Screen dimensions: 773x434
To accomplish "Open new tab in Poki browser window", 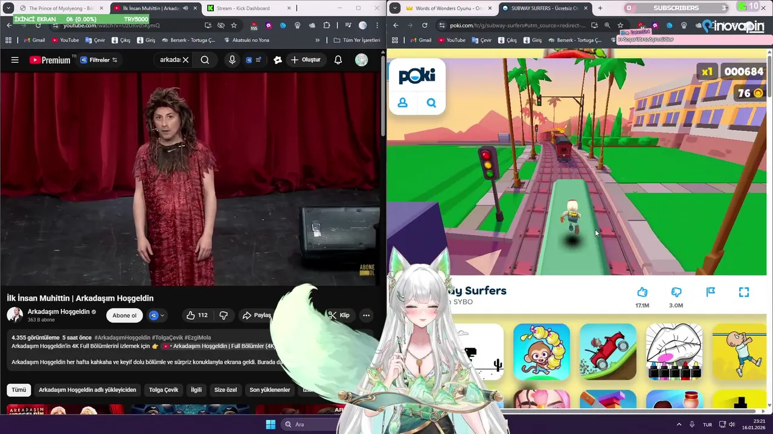I will [600, 8].
